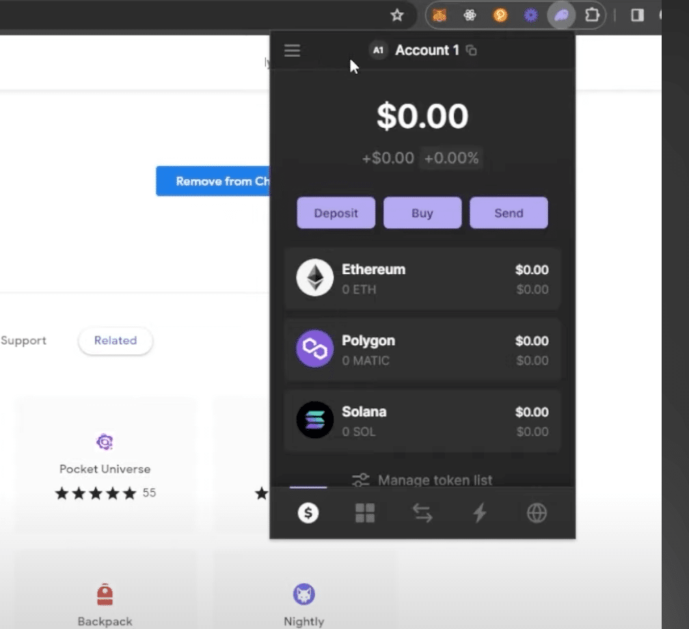The height and width of the screenshot is (629, 689).
Task: Open the Pocket Universe extension card
Action: click(105, 466)
